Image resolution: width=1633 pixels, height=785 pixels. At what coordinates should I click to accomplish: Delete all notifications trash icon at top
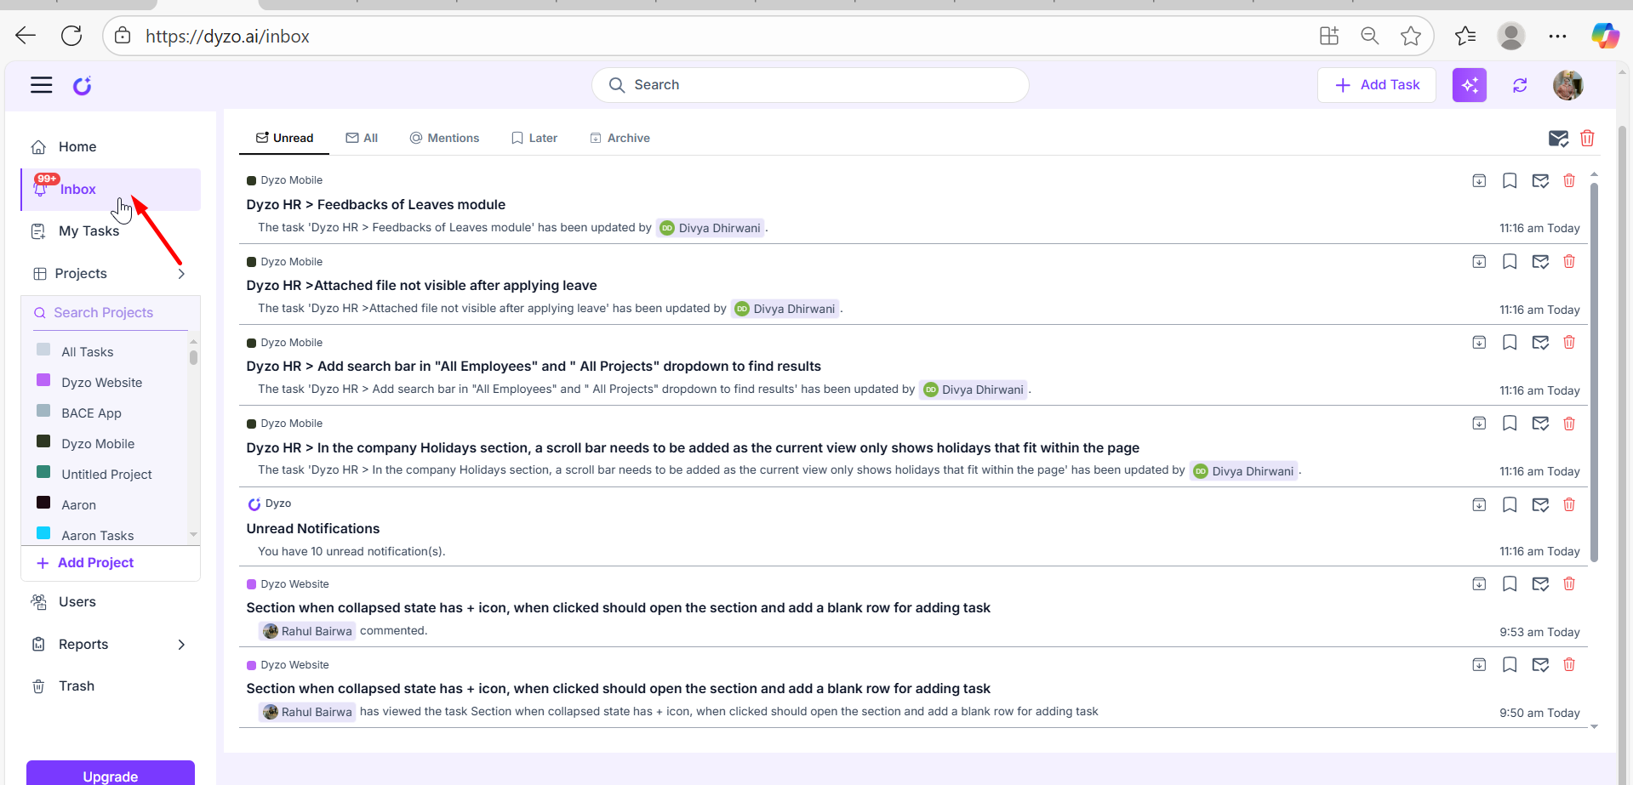1587,138
